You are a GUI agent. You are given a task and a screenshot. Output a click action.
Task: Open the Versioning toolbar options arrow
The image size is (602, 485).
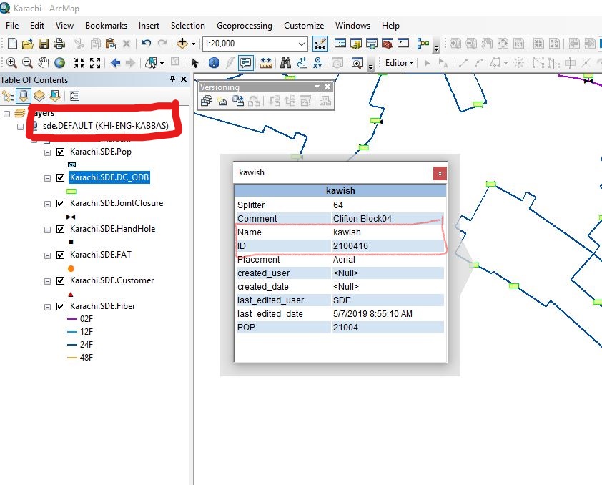[x=317, y=87]
